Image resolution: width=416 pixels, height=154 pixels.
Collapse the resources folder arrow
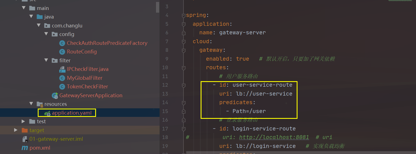coord(31,104)
